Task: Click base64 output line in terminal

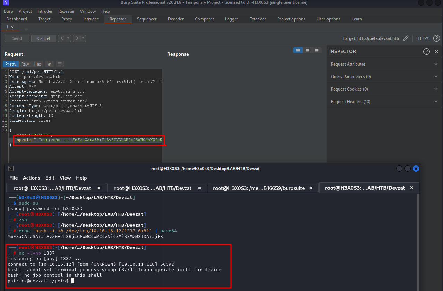Action: 85,237
